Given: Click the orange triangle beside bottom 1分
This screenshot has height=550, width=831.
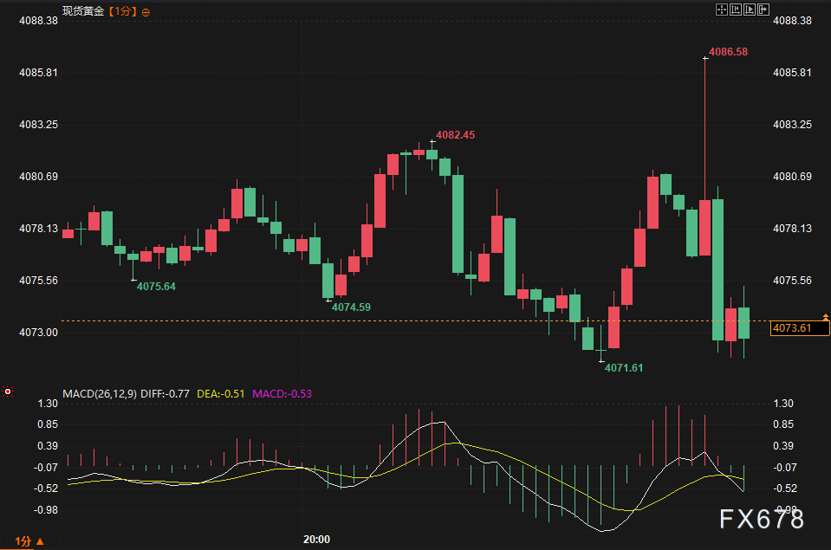Looking at the screenshot, I should (x=40, y=541).
